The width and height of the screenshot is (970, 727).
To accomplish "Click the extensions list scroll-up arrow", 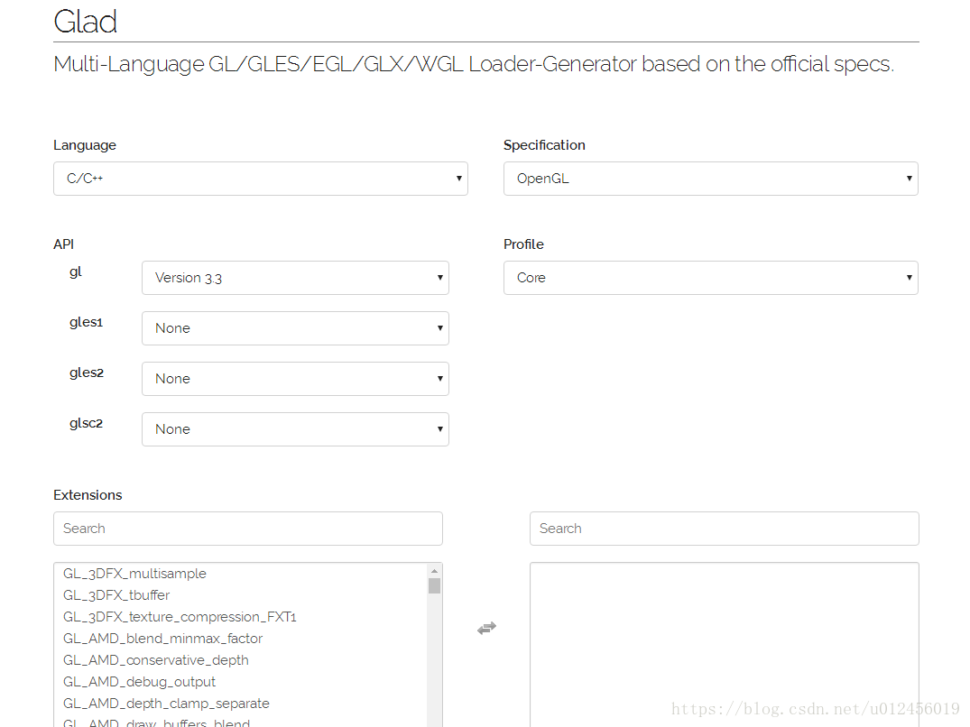I will coord(434,571).
